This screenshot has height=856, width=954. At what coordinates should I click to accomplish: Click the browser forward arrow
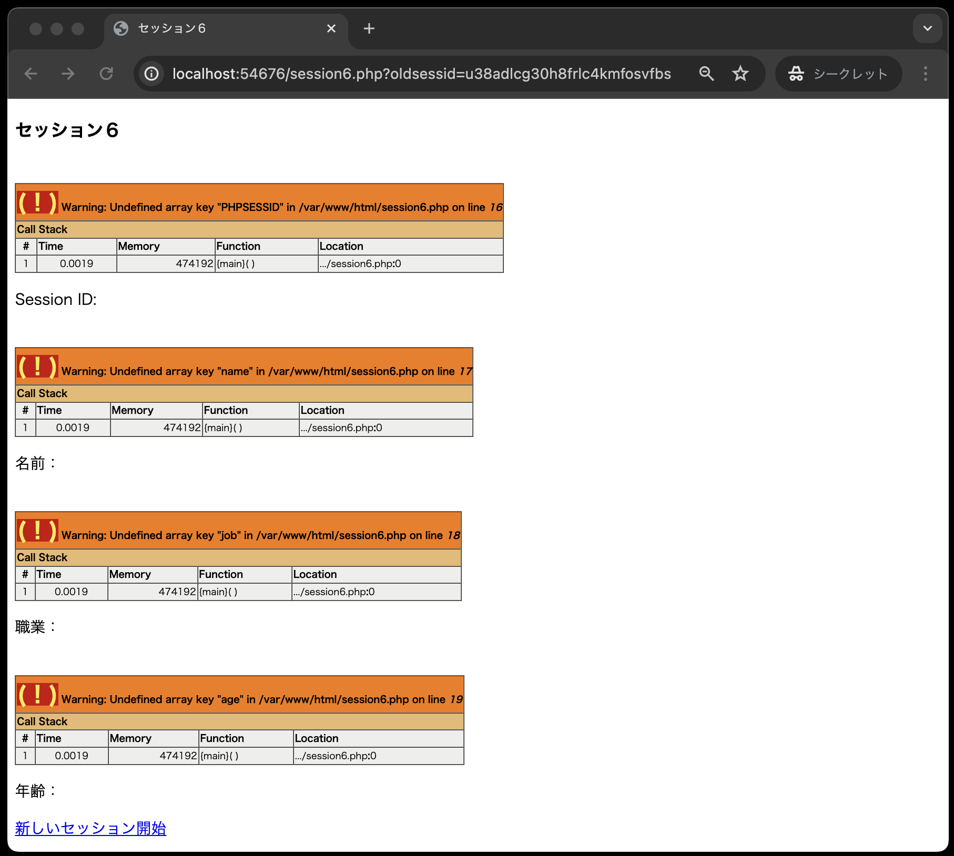pos(68,74)
